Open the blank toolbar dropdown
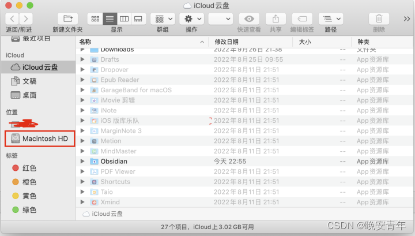This screenshot has height=236, width=415. [x=220, y=19]
